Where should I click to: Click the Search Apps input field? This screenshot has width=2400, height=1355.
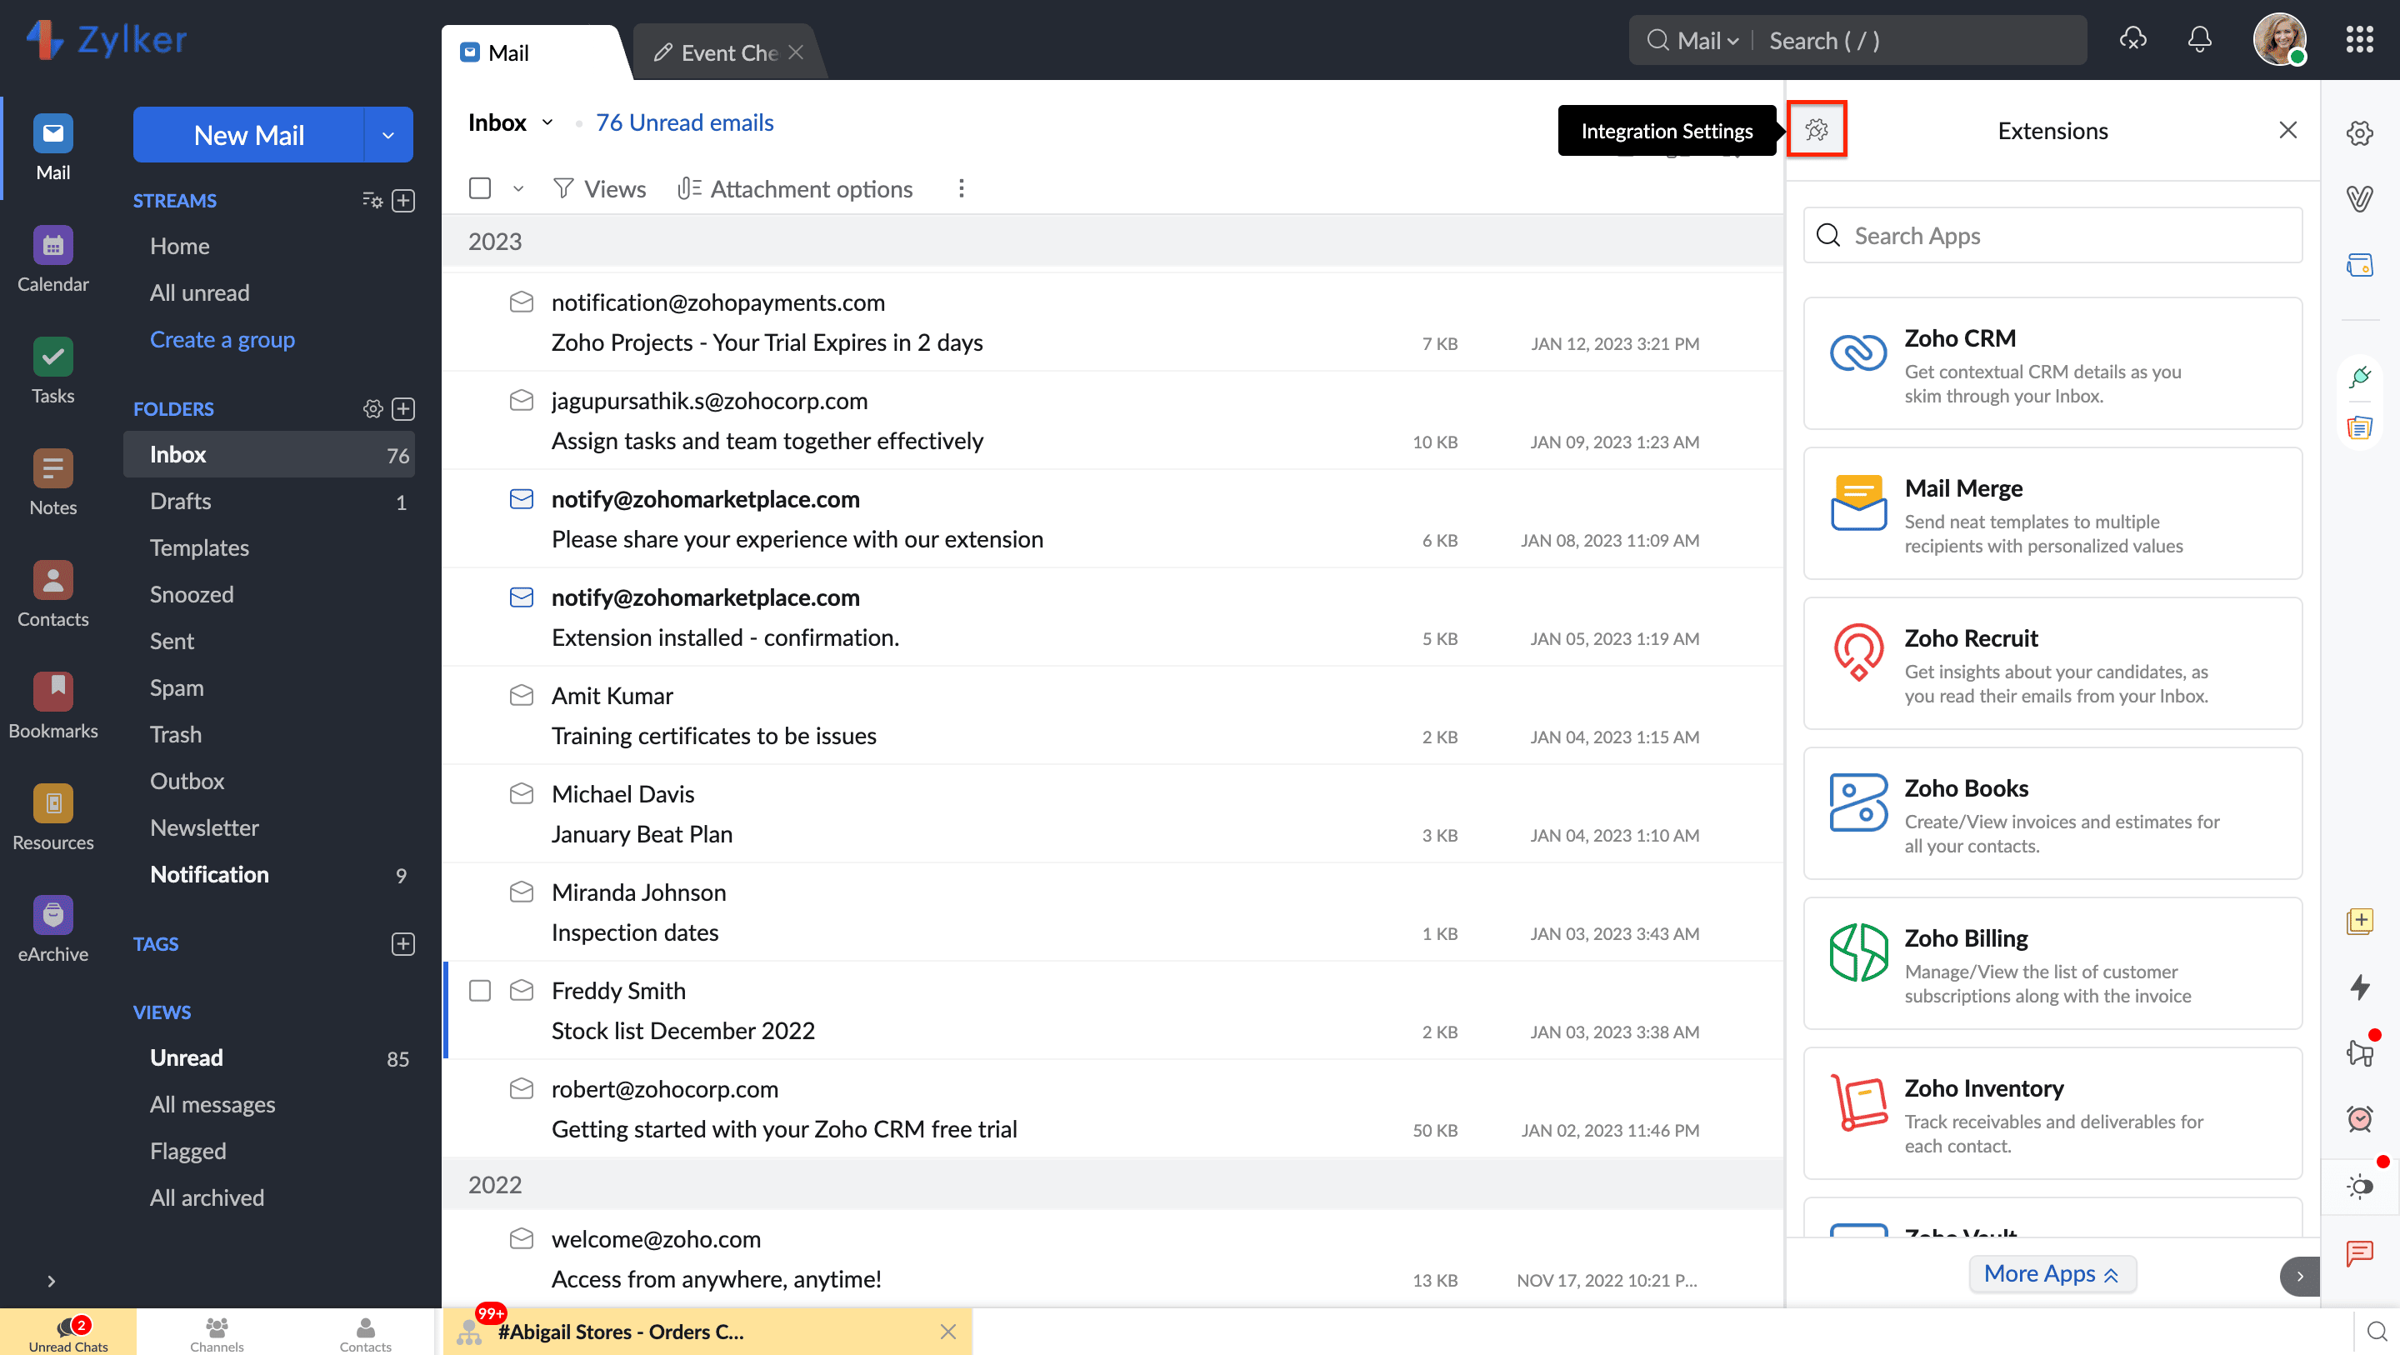(2052, 236)
